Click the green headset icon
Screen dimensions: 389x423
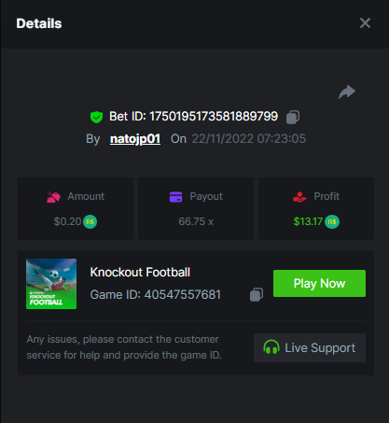(x=271, y=347)
